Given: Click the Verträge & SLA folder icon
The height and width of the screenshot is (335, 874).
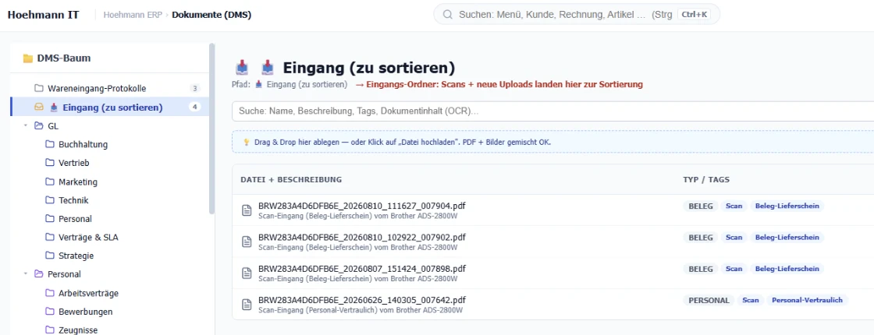Looking at the screenshot, I should coord(50,237).
